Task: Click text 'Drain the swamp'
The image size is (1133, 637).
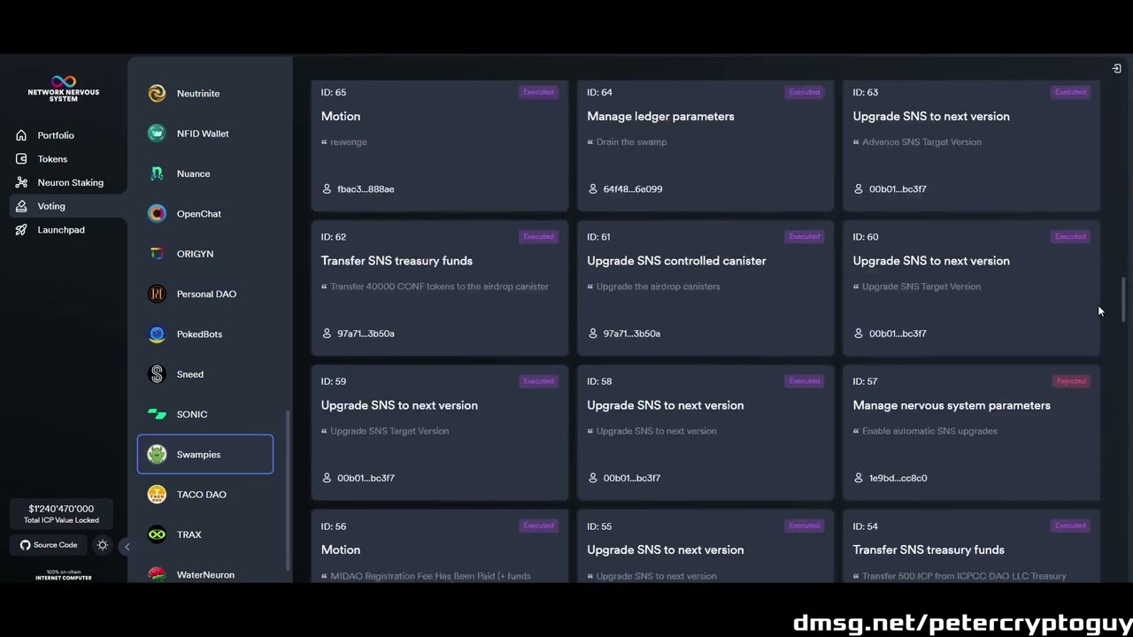Action: click(632, 142)
